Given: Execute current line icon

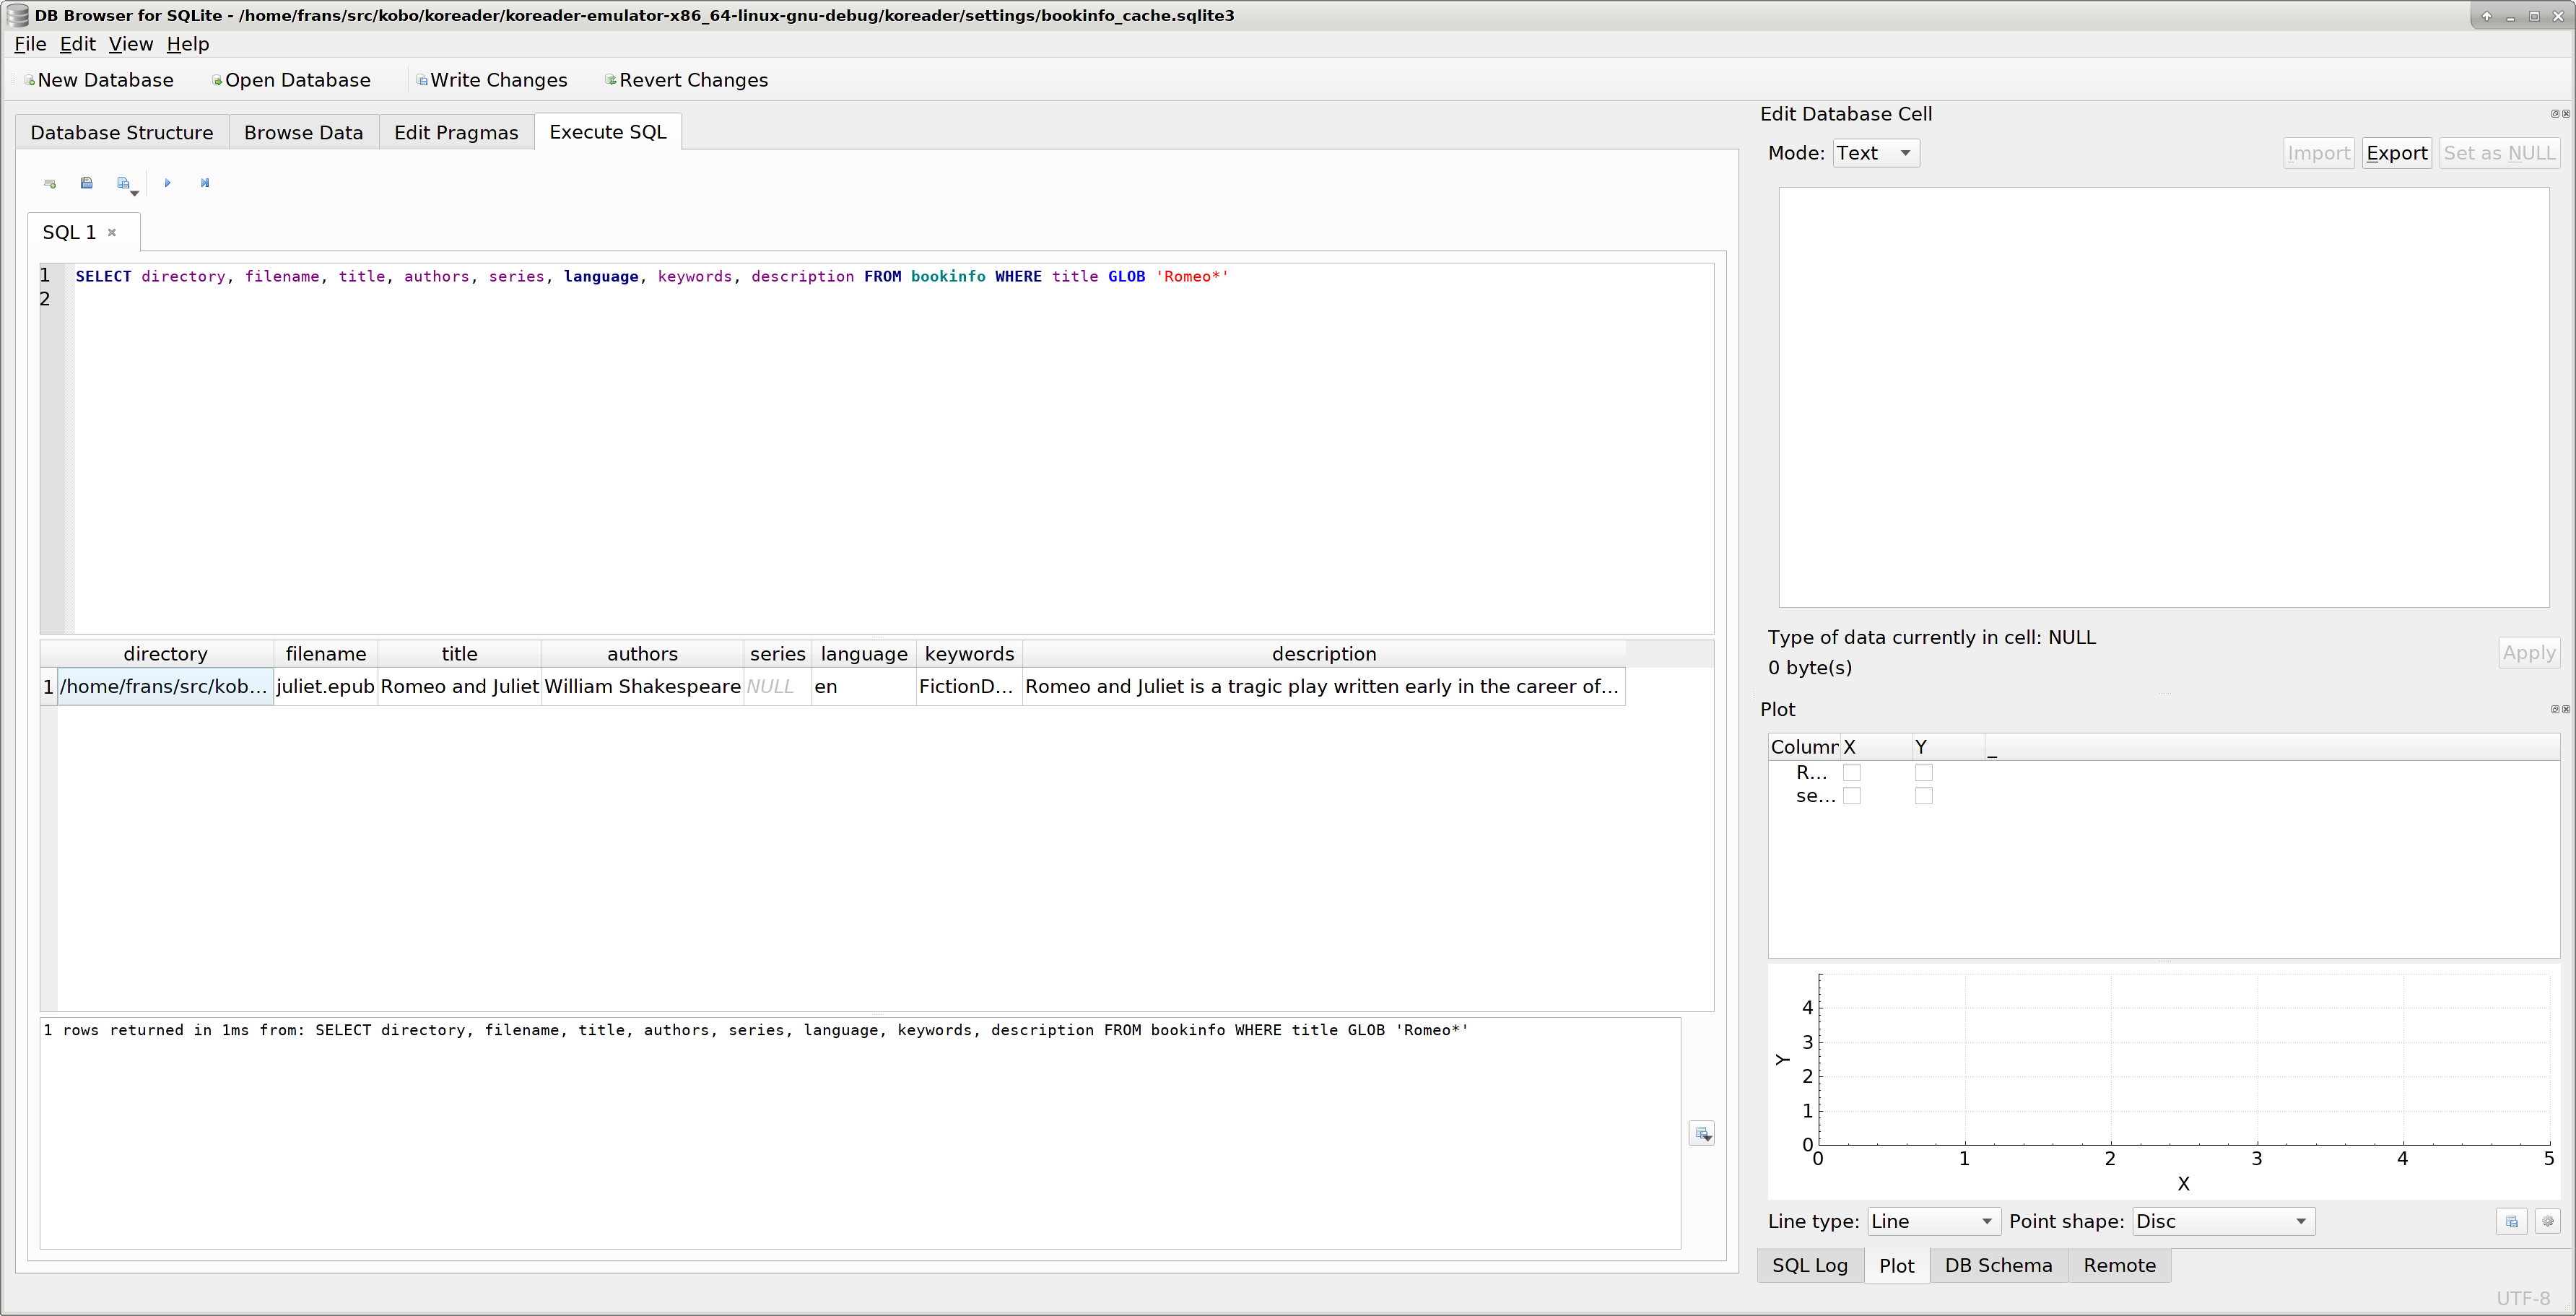Looking at the screenshot, I should click(x=205, y=183).
